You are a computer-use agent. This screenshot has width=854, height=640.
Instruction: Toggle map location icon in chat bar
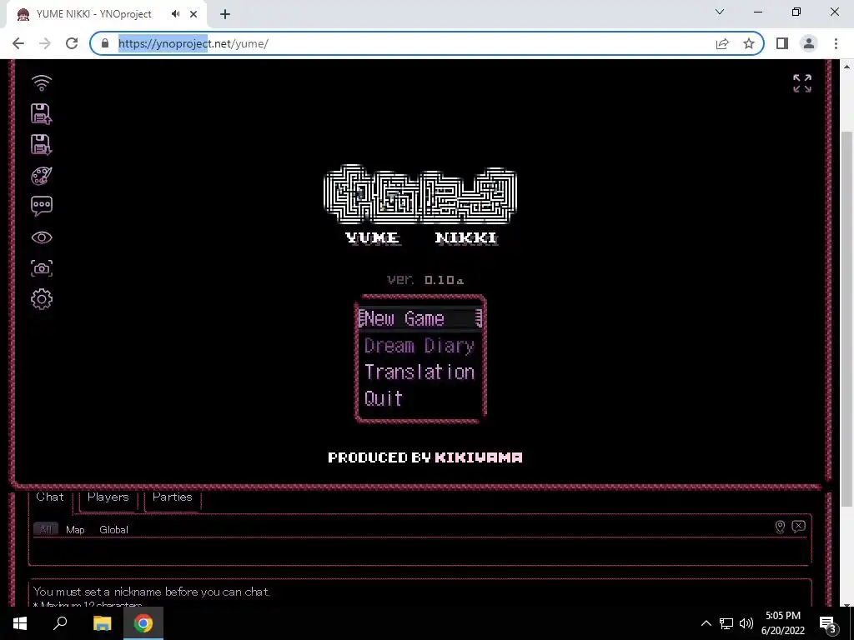(780, 527)
